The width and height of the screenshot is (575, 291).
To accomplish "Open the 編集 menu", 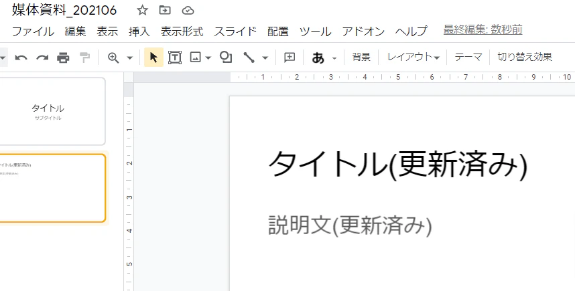I will [x=76, y=31].
